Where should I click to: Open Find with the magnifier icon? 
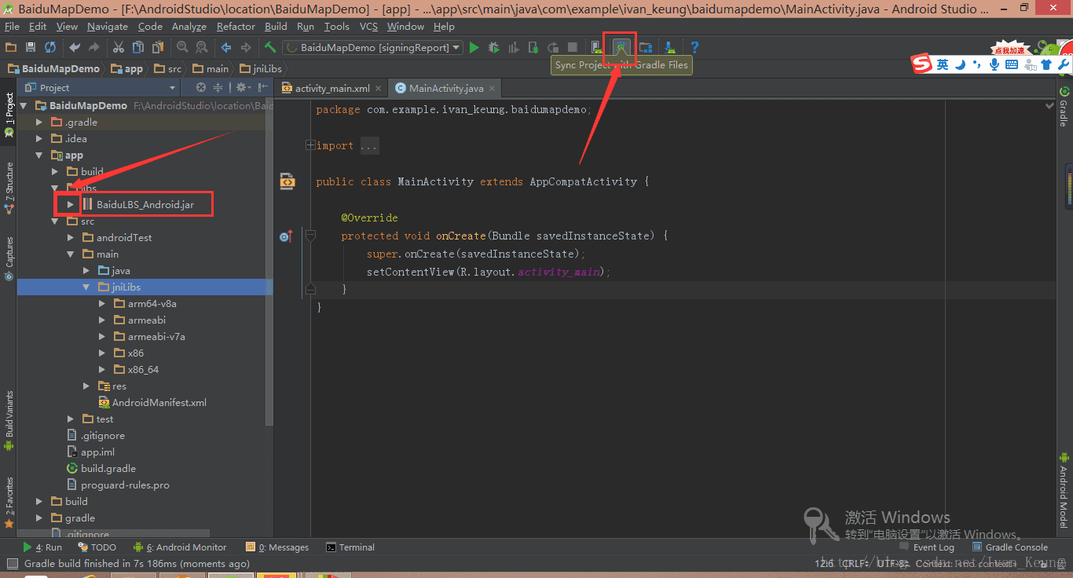[182, 47]
